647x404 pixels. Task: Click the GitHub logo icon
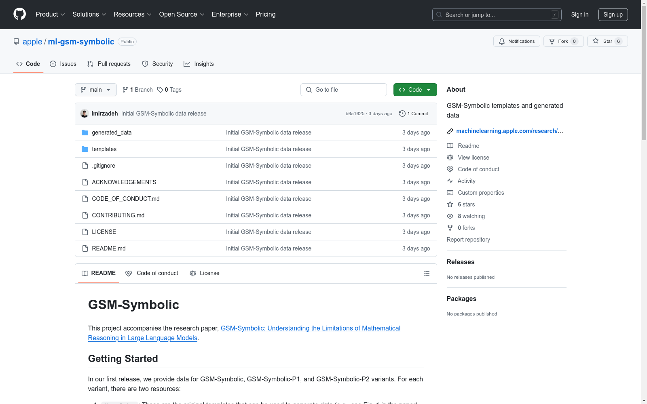pyautogui.click(x=19, y=14)
